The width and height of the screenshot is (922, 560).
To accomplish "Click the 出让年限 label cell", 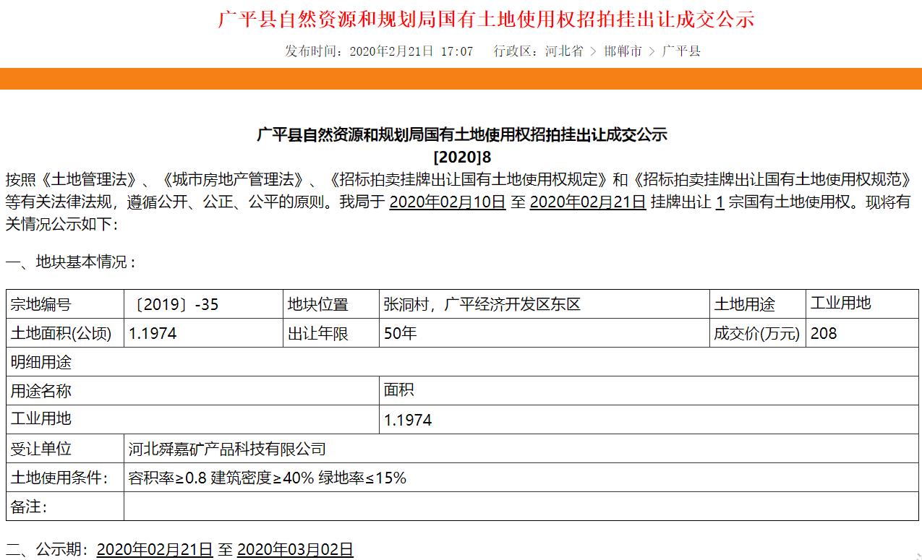I will click(x=331, y=333).
